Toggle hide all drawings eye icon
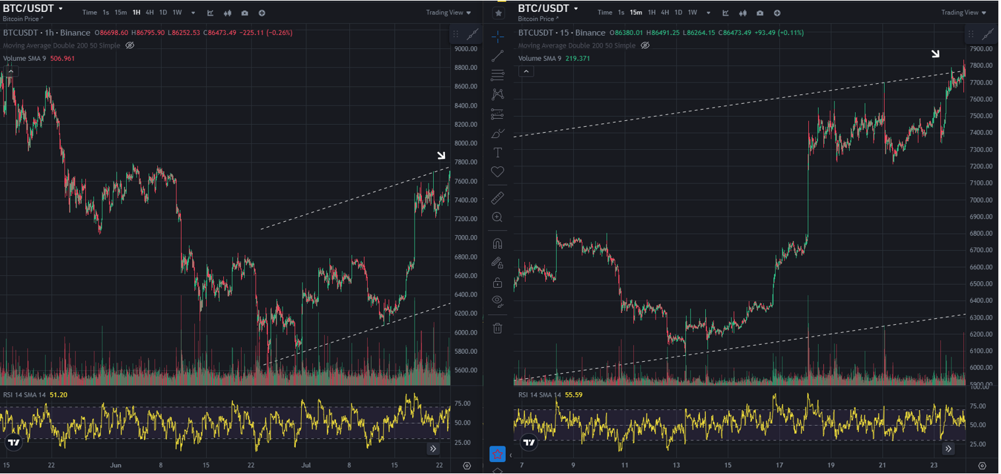The width and height of the screenshot is (1001, 474). (498, 301)
